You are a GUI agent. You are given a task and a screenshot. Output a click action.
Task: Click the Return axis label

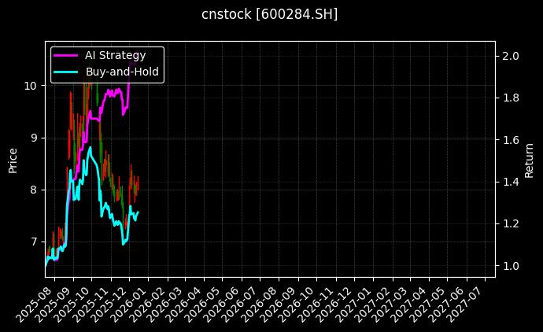pos(529,160)
